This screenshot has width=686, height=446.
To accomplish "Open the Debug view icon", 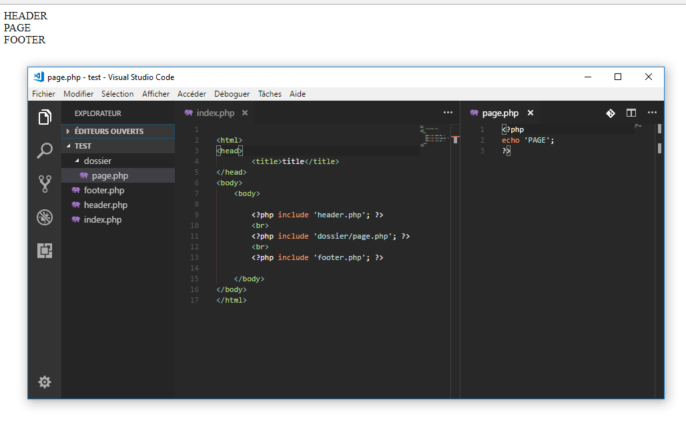I will (x=45, y=217).
